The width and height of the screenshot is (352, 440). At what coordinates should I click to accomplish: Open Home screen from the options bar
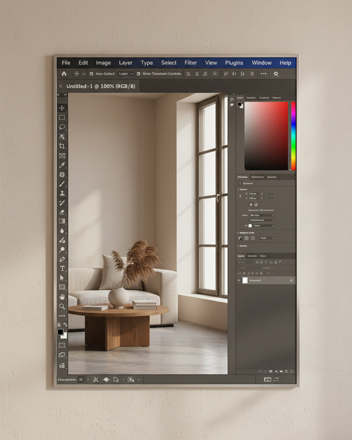tap(64, 74)
